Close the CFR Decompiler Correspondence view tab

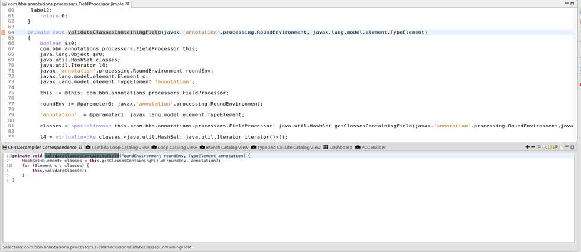[80, 148]
